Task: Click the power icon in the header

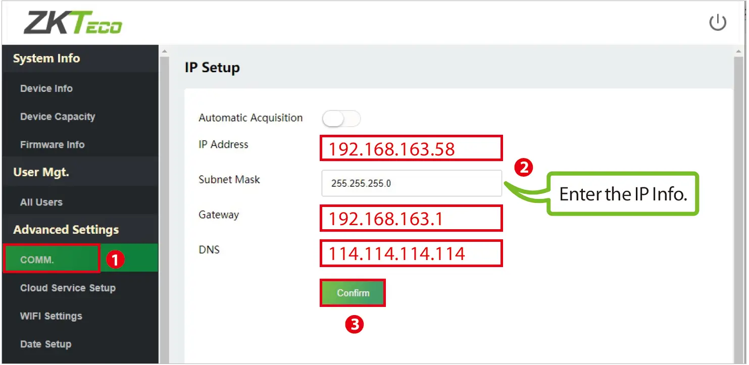Action: tap(718, 23)
